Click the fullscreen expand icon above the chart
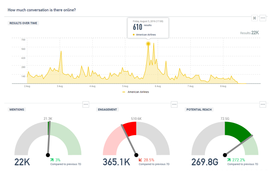This screenshot has height=179, width=276. (254, 18)
